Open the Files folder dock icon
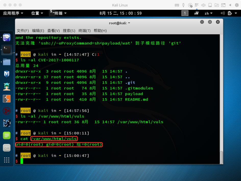 point(7,62)
